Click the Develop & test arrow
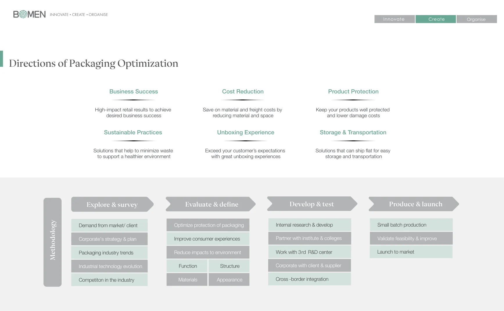 pyautogui.click(x=312, y=204)
